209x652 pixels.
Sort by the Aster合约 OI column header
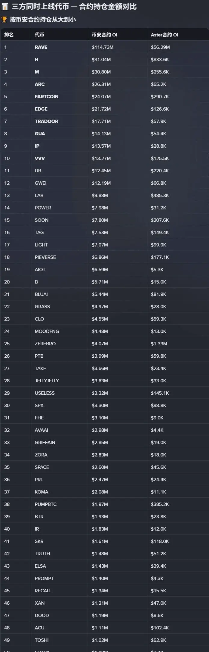point(164,35)
